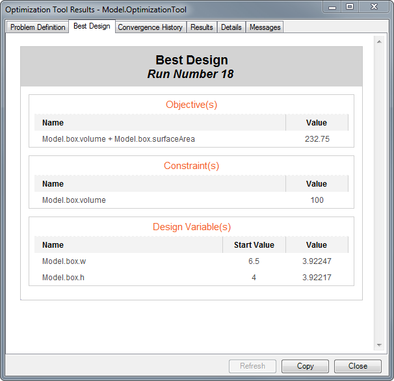Image resolution: width=394 pixels, height=381 pixels.
Task: Select the Model.box.h design variable row
Action: click(x=64, y=278)
